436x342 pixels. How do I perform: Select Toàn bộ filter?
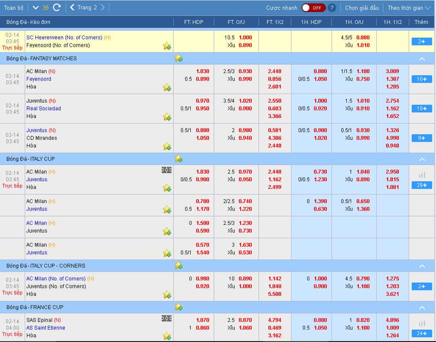pos(14,8)
